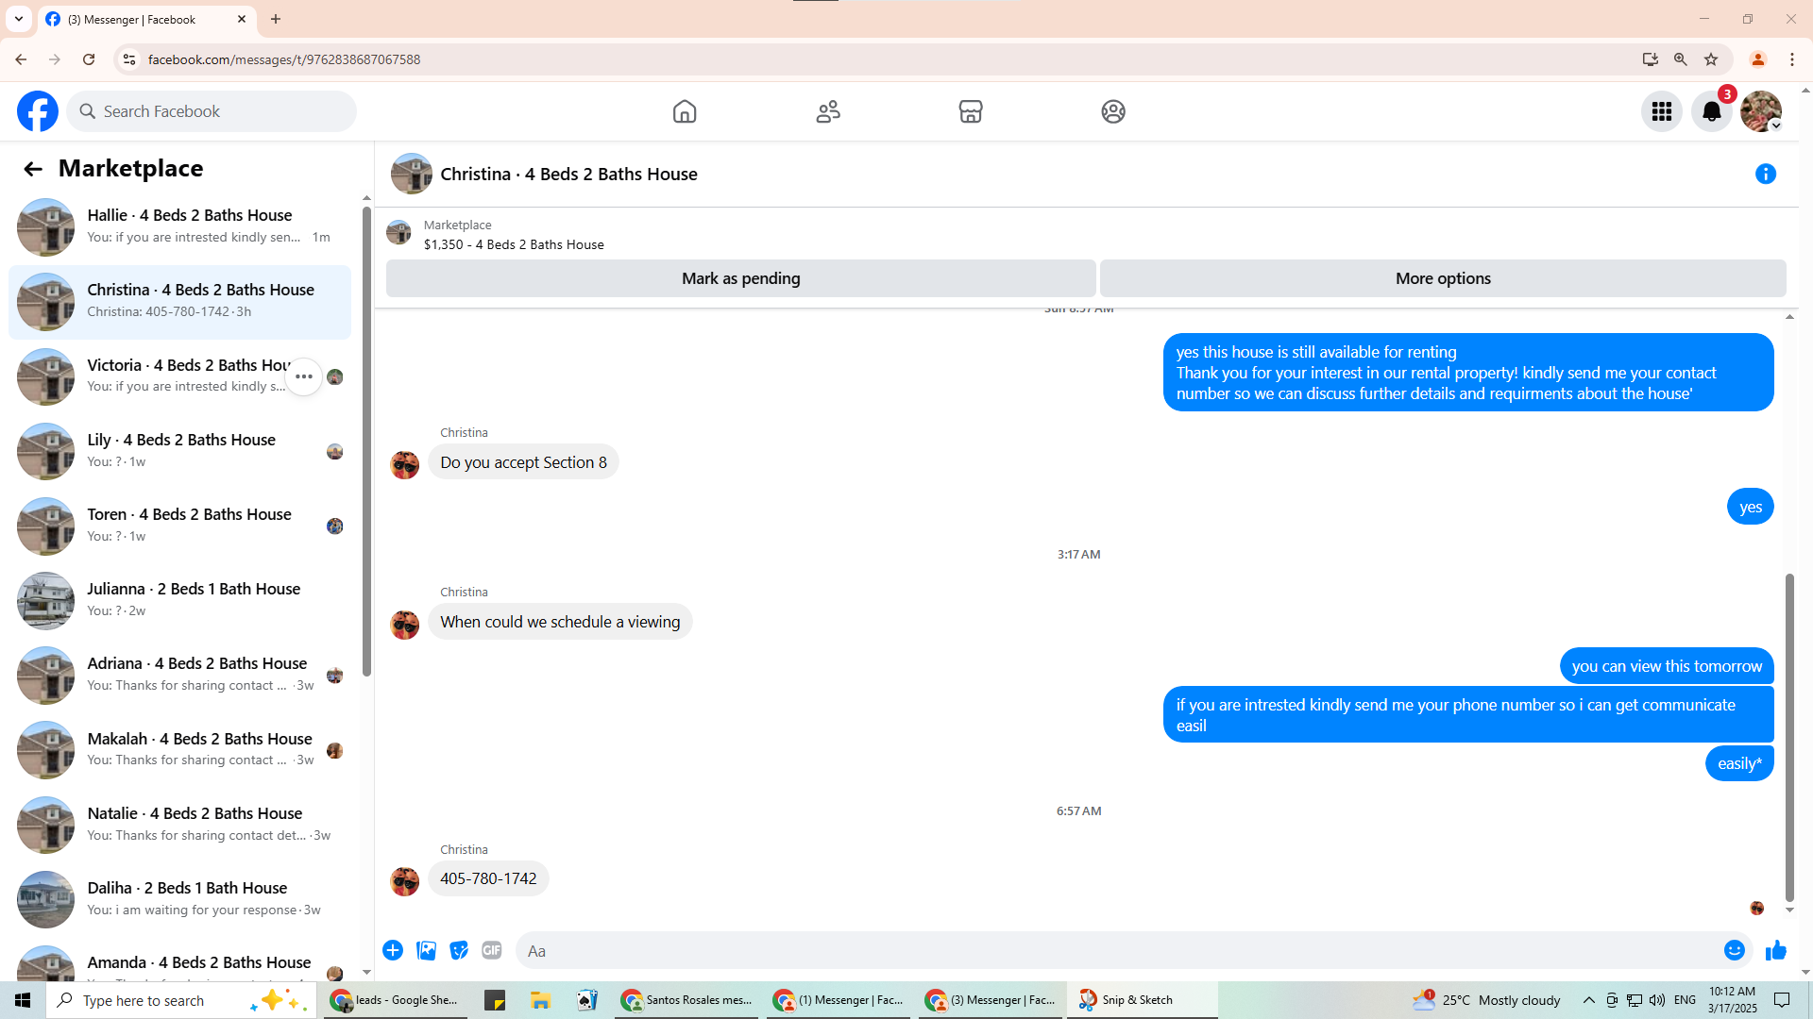Click Mark as pending button
The width and height of the screenshot is (1813, 1019).
[x=741, y=278]
